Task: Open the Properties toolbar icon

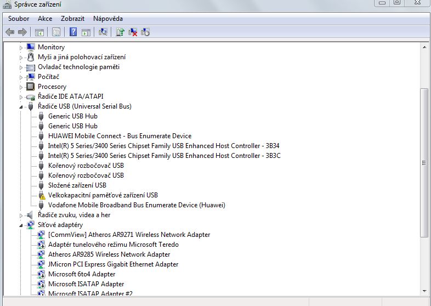Action: tap(56, 32)
